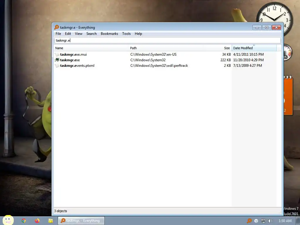Click the 1:50 AM taskbar clock

(x=285, y=221)
